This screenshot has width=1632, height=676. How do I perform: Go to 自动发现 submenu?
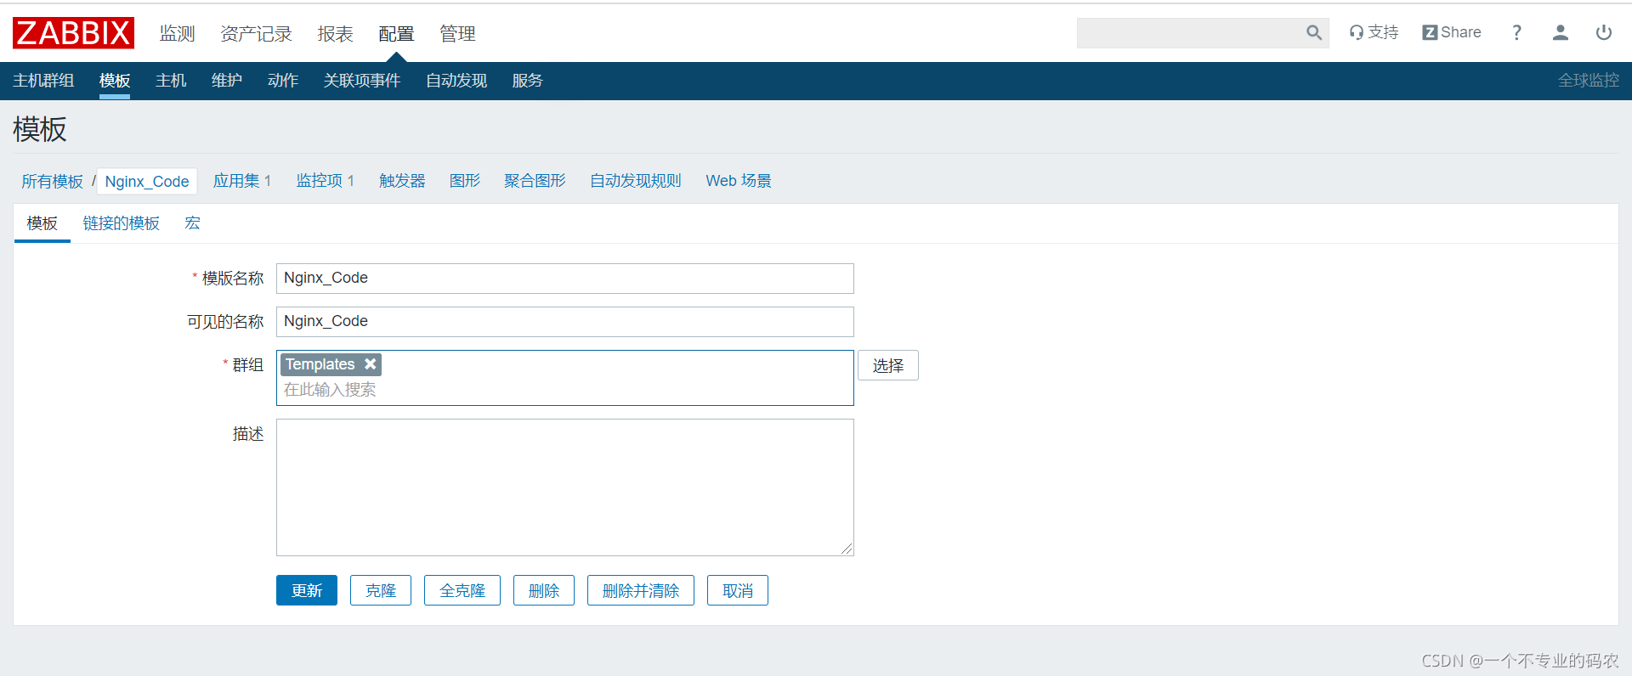456,81
